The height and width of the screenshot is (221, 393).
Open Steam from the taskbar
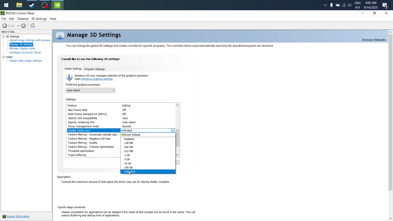(32, 5)
